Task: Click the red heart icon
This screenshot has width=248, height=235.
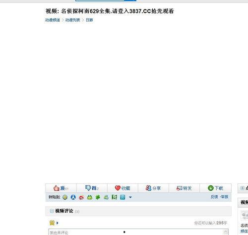Action: pos(118,188)
